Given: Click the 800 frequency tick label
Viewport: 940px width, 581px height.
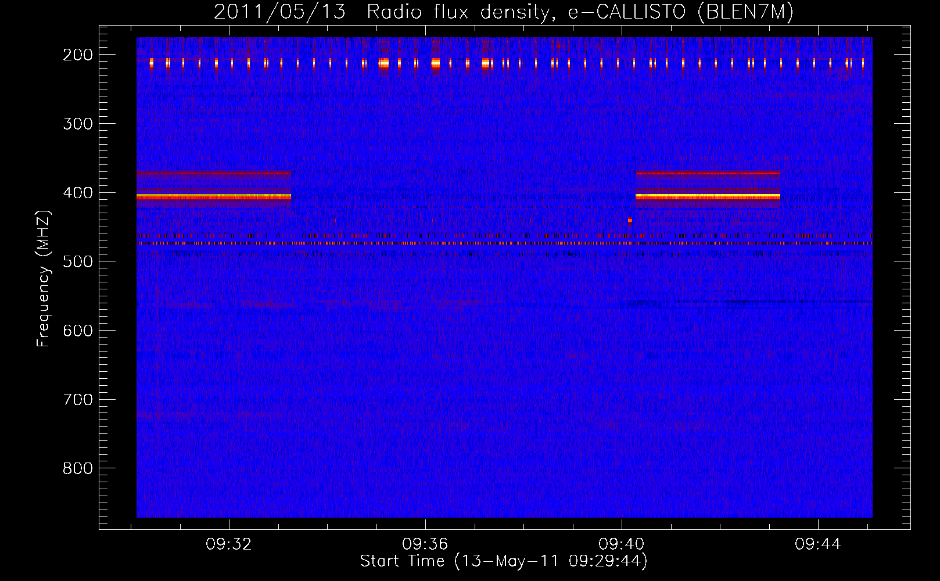Looking at the screenshot, I should coord(78,468).
